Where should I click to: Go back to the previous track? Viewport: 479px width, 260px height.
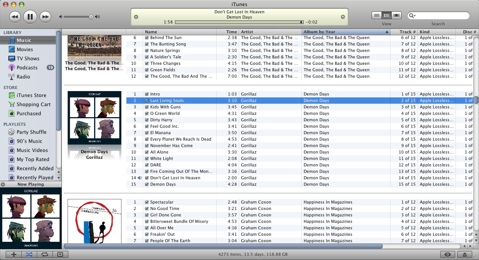tap(15, 16)
